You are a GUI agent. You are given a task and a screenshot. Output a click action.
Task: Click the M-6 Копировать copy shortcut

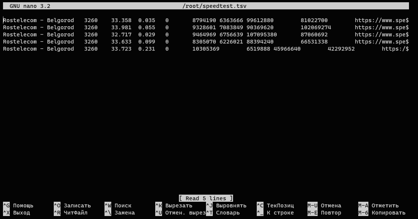point(382,213)
